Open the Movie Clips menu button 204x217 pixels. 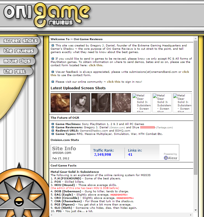tap(17, 61)
